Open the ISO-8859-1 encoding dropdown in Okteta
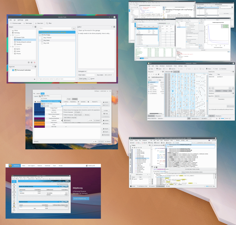 click(x=206, y=119)
